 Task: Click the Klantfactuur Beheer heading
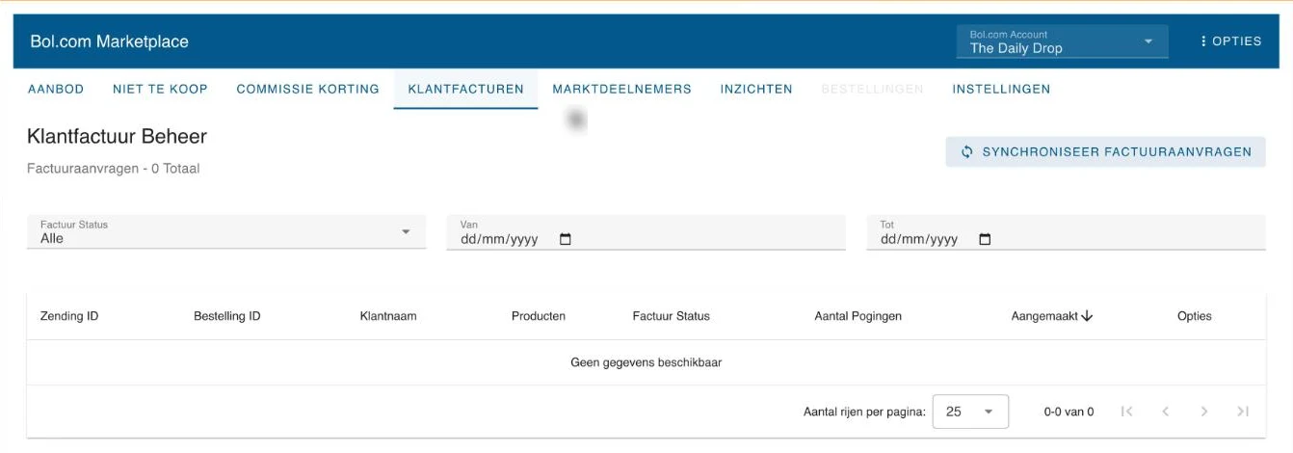pyautogui.click(x=117, y=137)
